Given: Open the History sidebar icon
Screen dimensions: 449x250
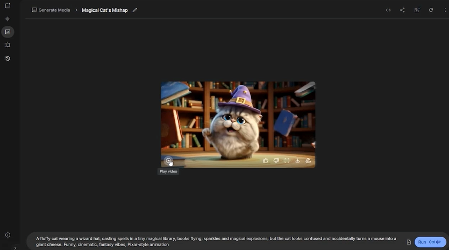Looking at the screenshot, I should (x=8, y=58).
